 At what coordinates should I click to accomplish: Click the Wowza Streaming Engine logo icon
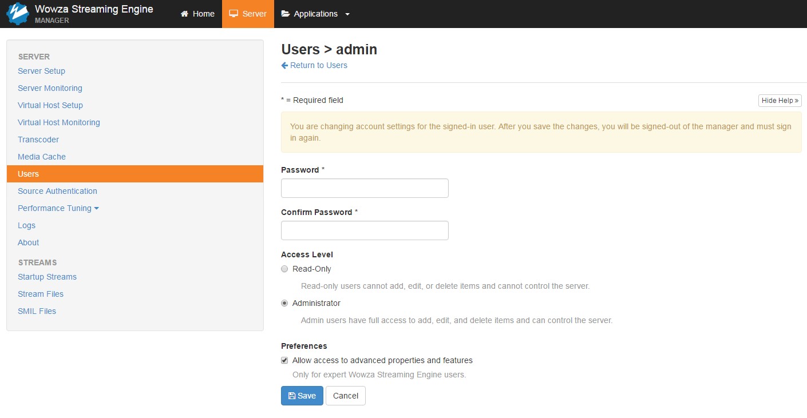(x=17, y=14)
